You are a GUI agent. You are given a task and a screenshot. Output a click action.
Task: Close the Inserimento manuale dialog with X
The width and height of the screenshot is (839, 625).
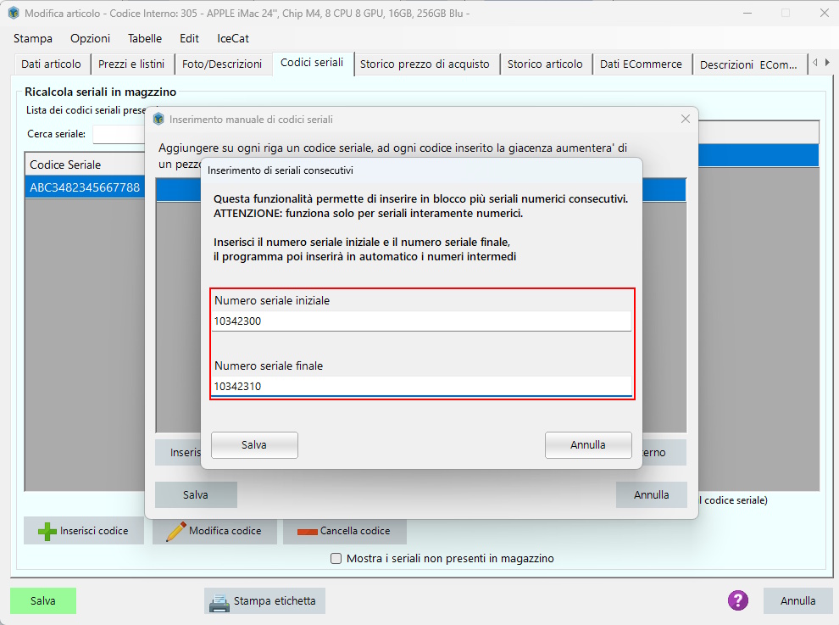[x=686, y=120]
